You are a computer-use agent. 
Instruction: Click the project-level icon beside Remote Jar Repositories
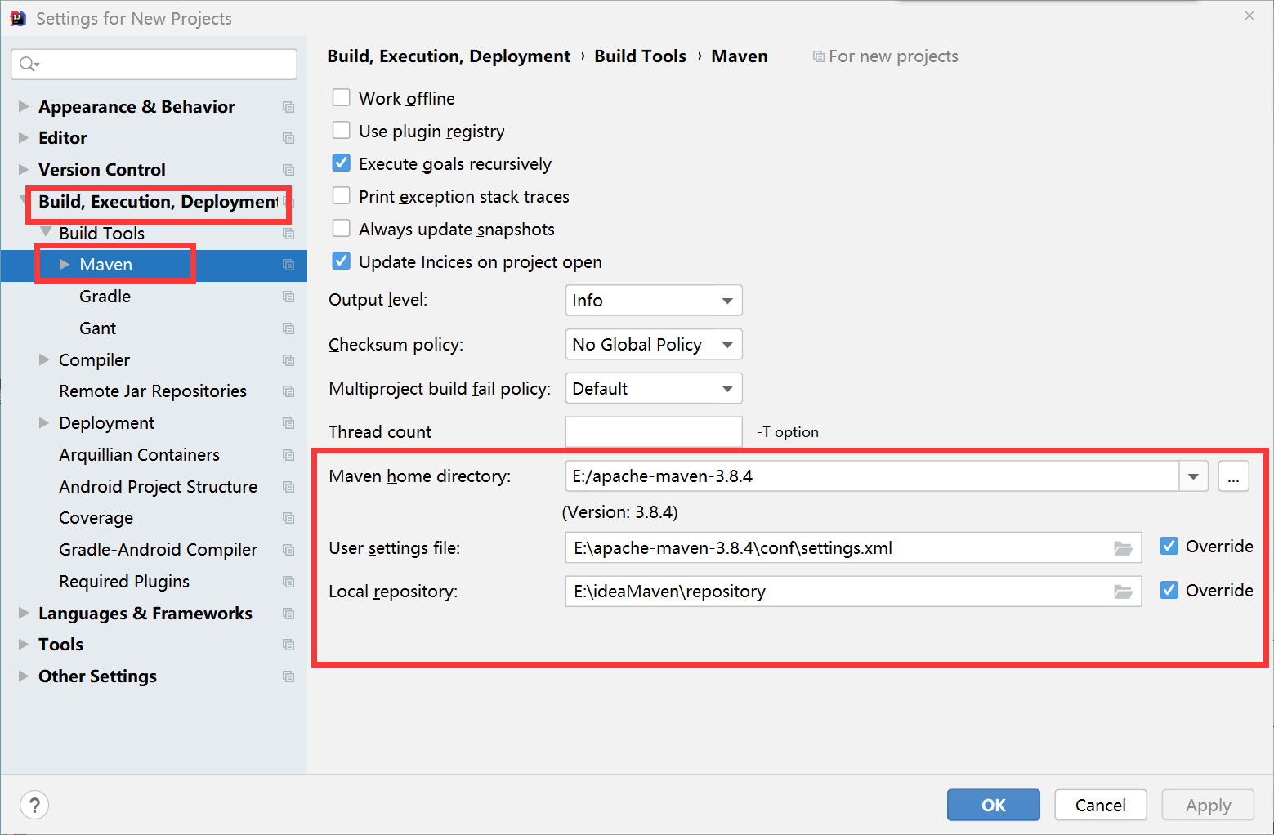tap(288, 391)
